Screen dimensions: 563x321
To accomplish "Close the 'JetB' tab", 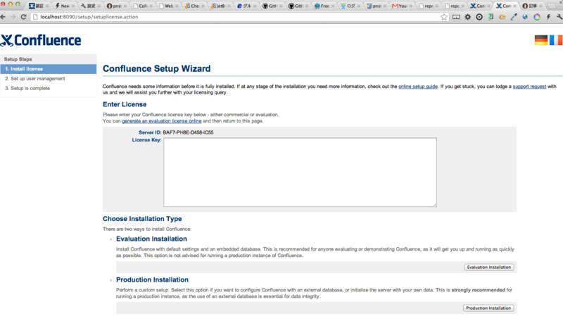I will pyautogui.click(x=229, y=6).
